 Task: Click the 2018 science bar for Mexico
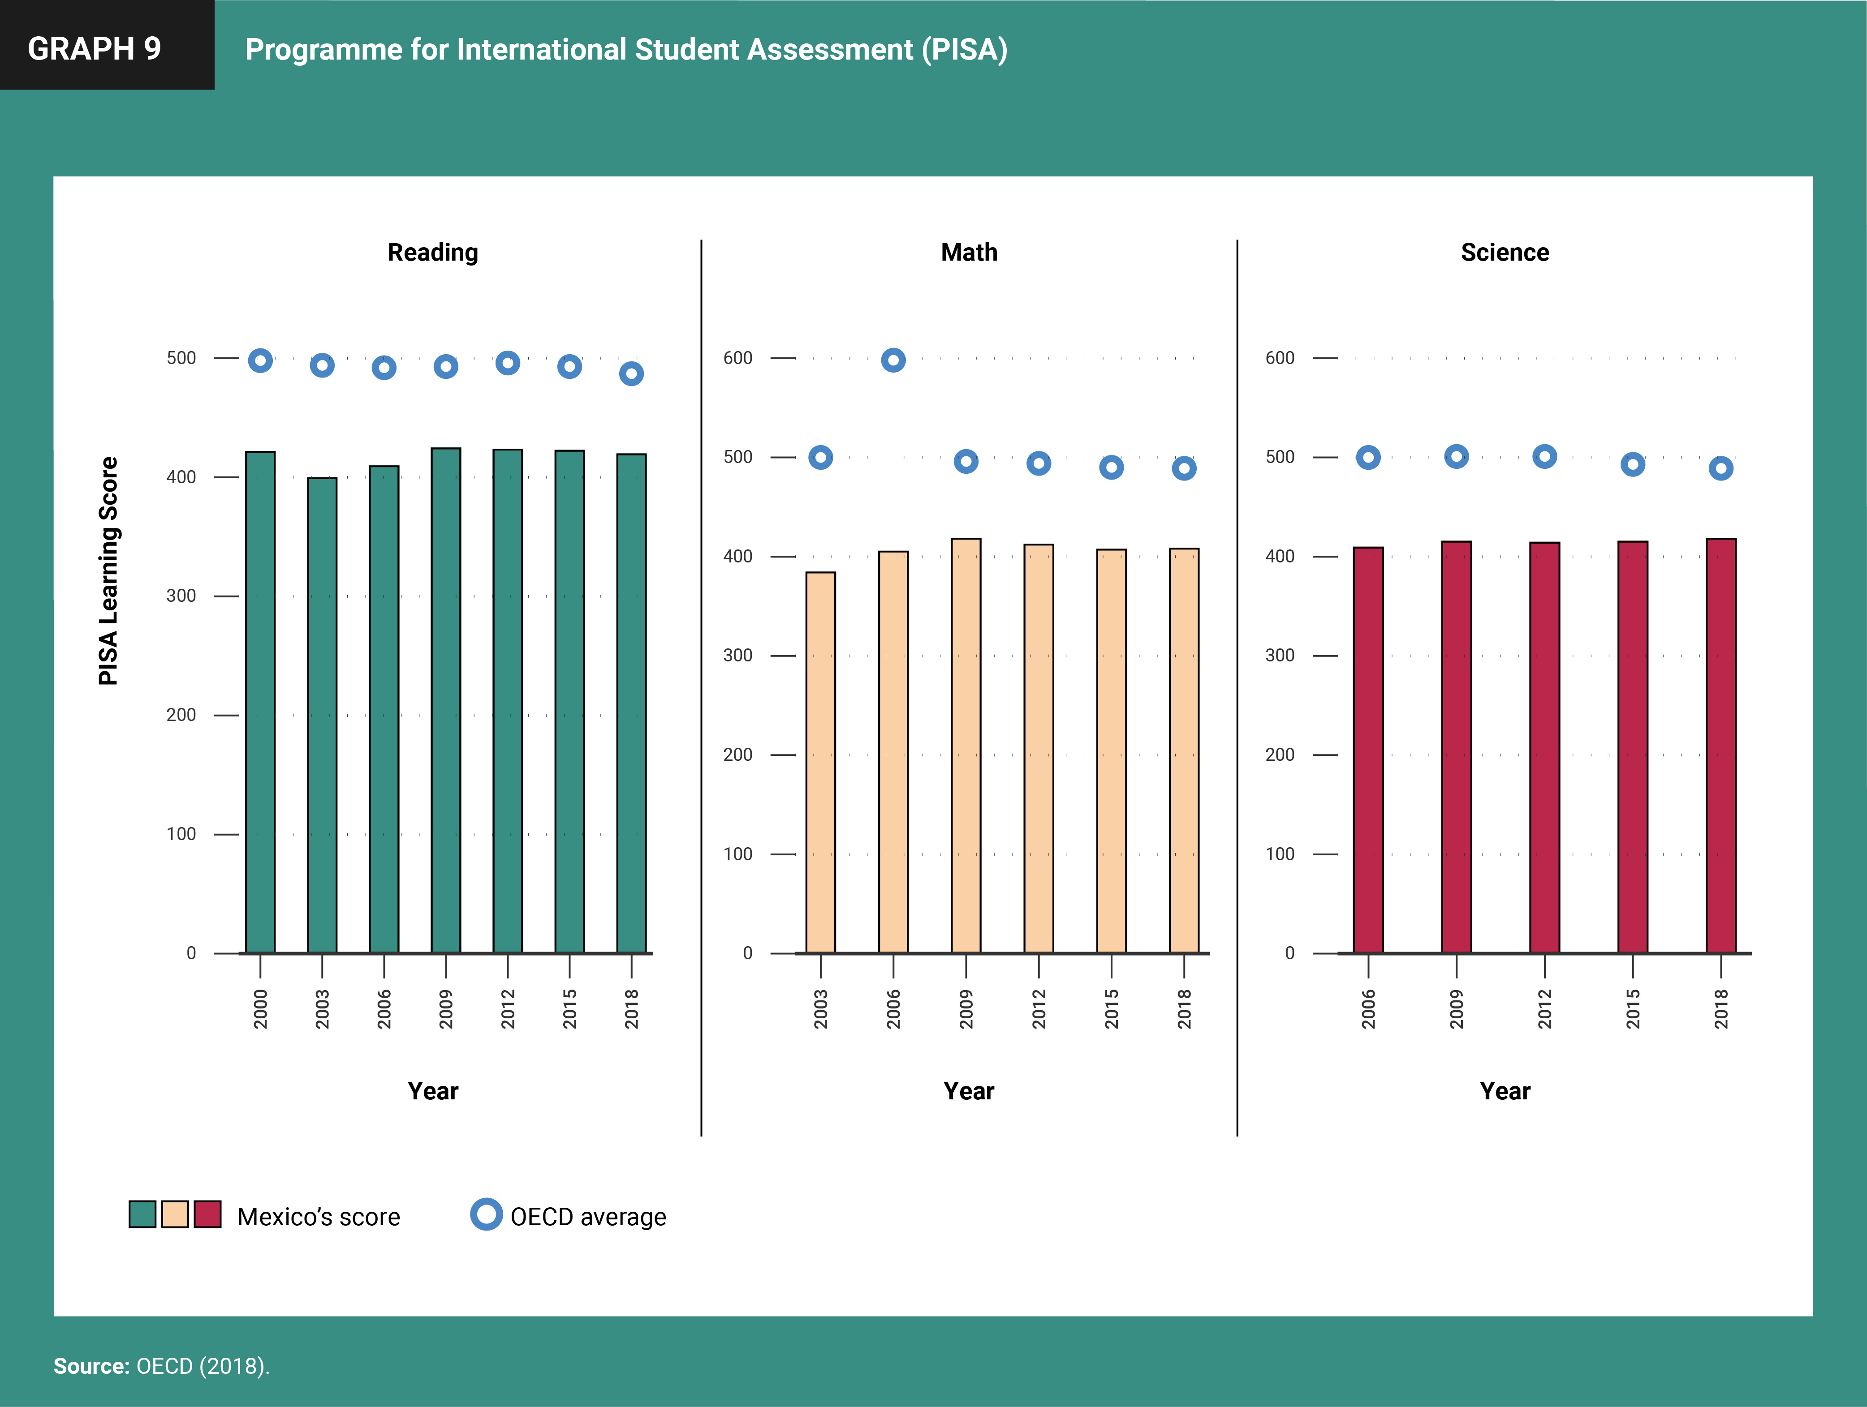pyautogui.click(x=1720, y=746)
